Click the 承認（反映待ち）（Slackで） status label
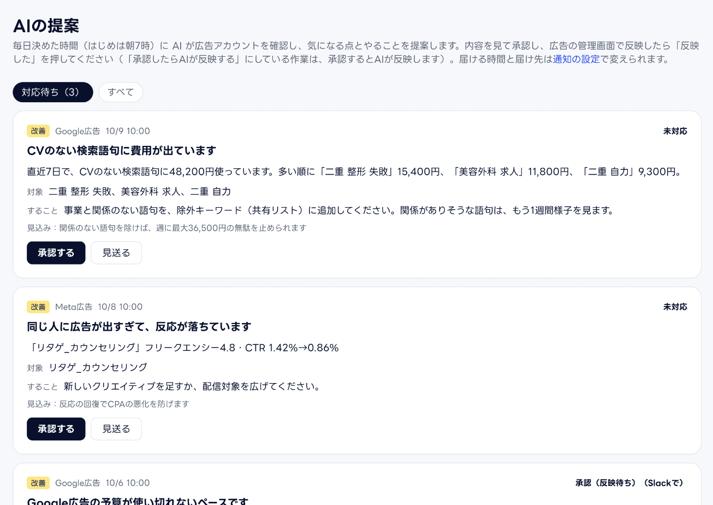The width and height of the screenshot is (713, 505). click(631, 483)
